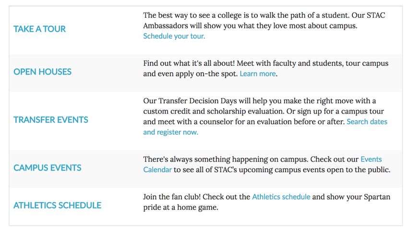Viewport: 408px width, 239px height.
Task: Click 'and even apply on-the spot' text
Action: [x=191, y=74]
